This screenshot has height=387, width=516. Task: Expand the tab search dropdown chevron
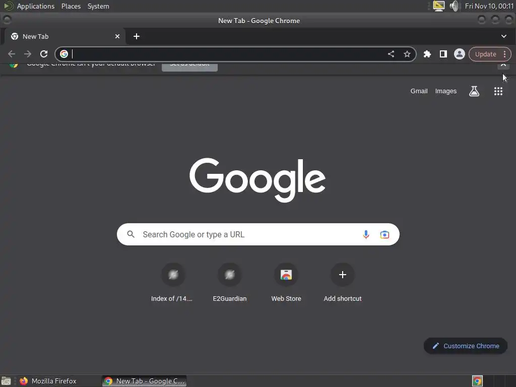click(503, 36)
